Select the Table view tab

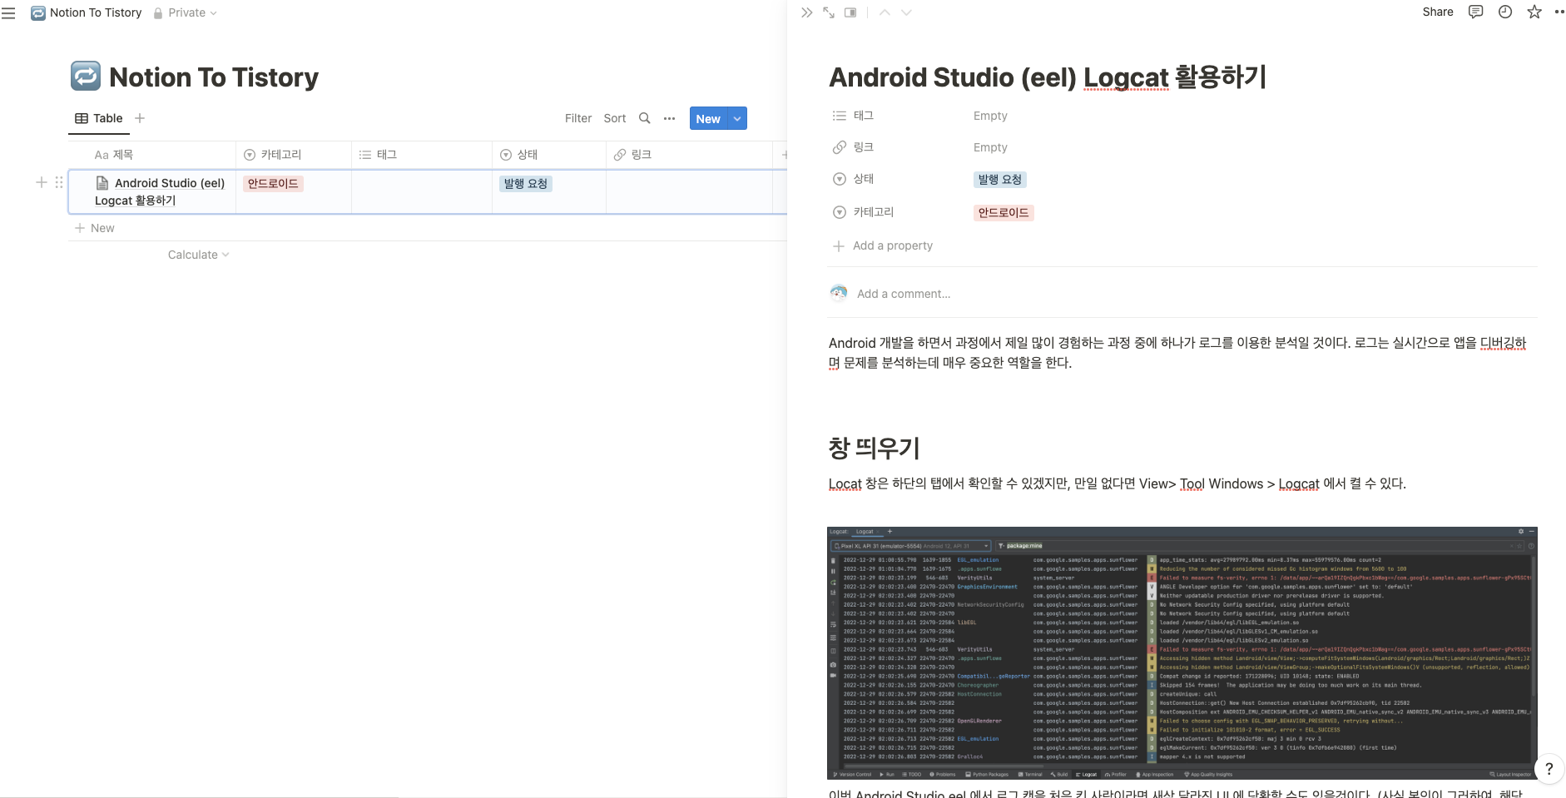pyautogui.click(x=99, y=118)
